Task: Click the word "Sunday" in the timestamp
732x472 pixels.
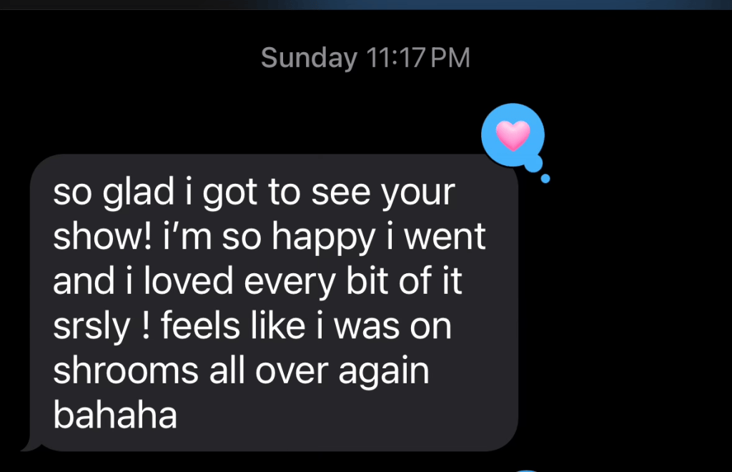Action: (x=308, y=58)
